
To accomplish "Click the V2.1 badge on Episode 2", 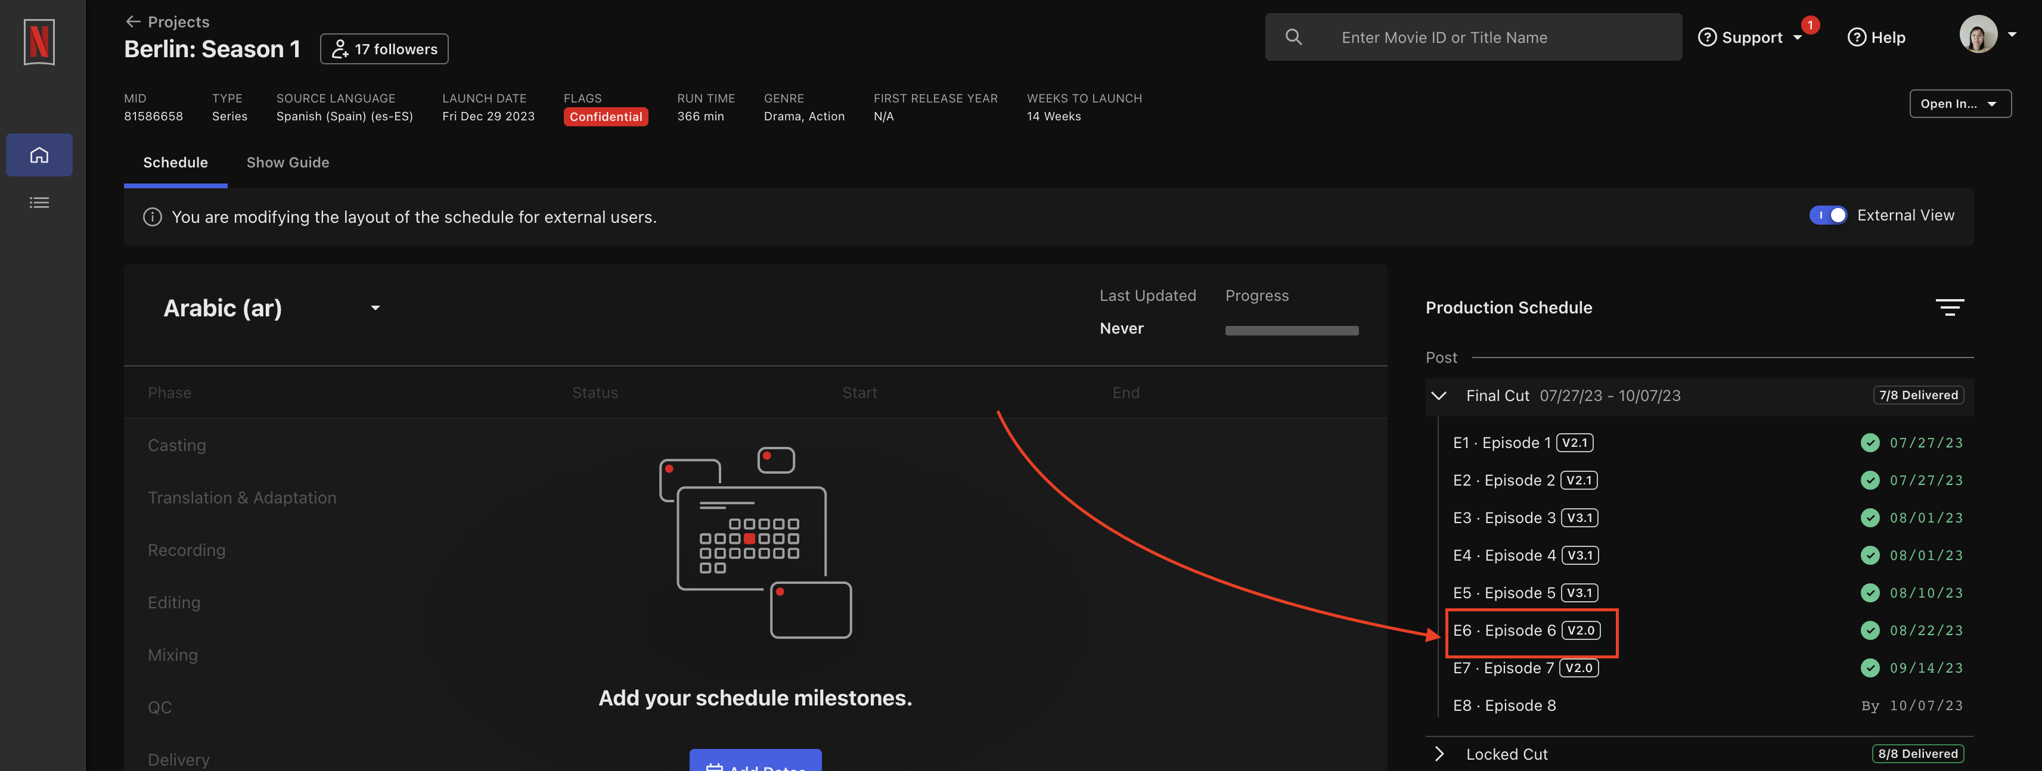I will 1578,480.
